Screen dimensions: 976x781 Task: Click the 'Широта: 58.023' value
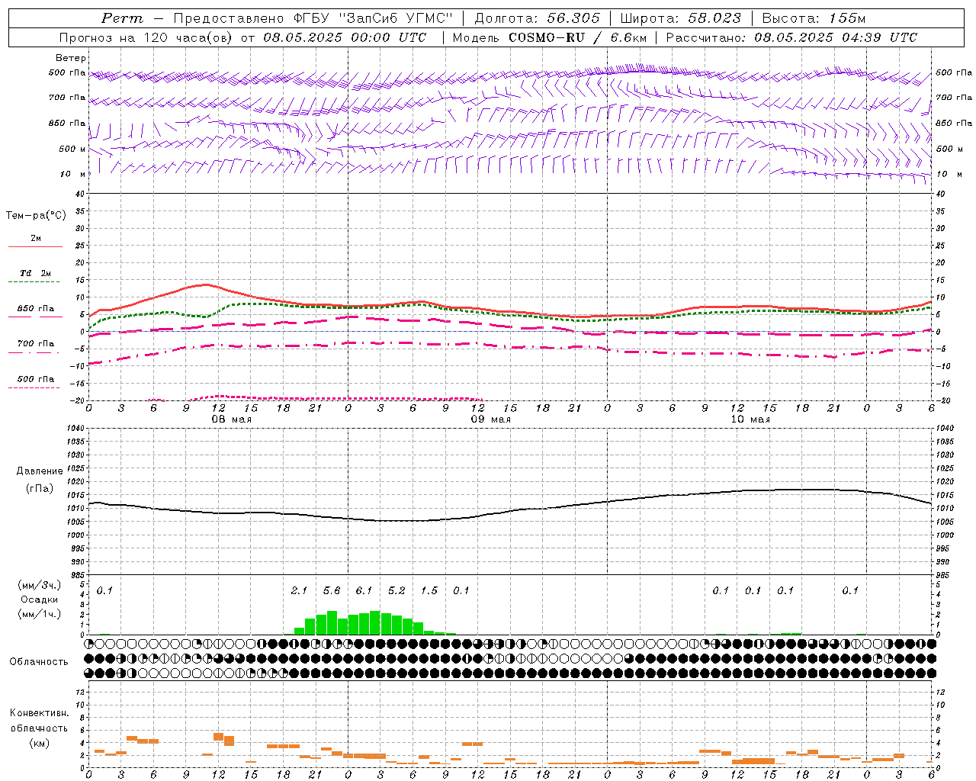tap(681, 18)
